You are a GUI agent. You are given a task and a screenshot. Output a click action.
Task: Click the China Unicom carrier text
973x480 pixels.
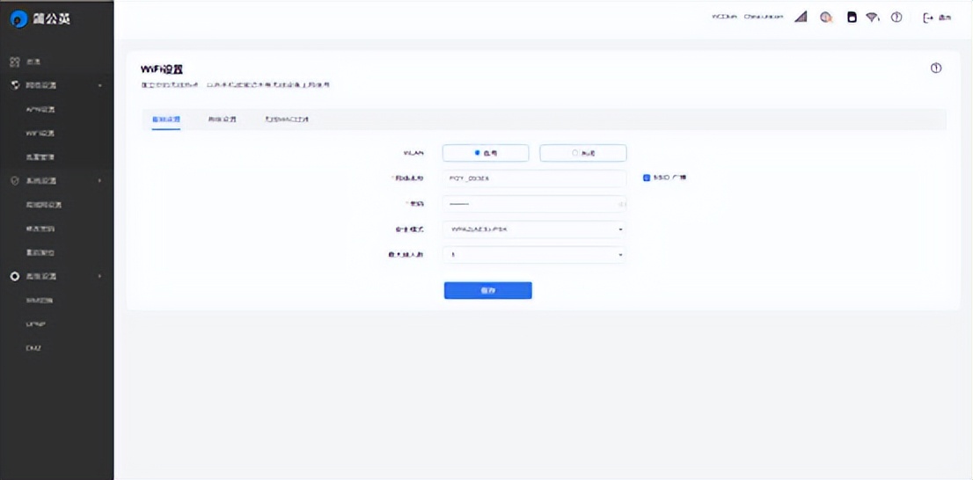764,18
